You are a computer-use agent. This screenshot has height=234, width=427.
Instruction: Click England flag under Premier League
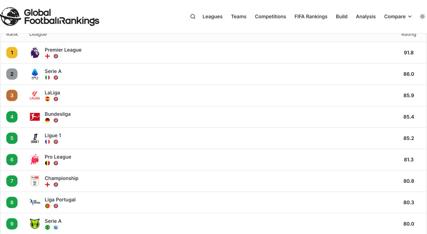tap(47, 56)
